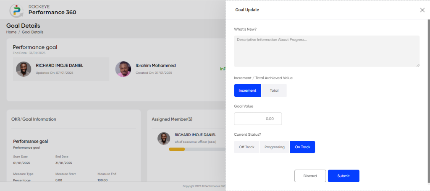Screen dimensions: 430x191
Task: Set current status to On Track
Action: (302, 147)
